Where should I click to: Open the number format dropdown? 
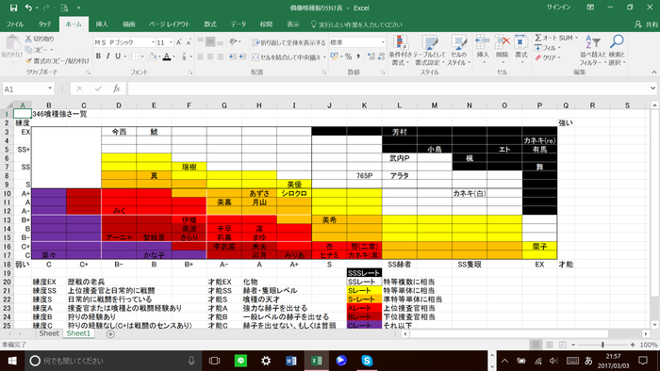click(383, 42)
